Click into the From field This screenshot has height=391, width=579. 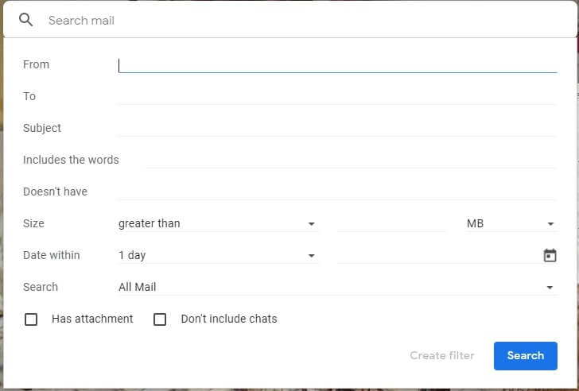[x=337, y=65]
